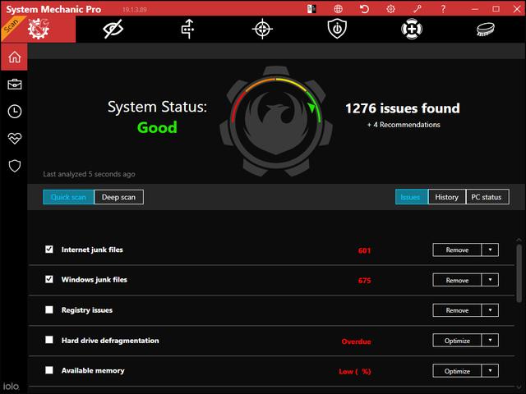526x394 pixels.
Task: Open the network speed-up arrow tool
Action: tap(188, 30)
